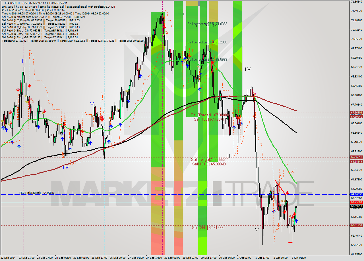Screen dimensions: 364x261
Task: Click the '3 Oct 01:00' time label
Action: (x=299, y=258)
